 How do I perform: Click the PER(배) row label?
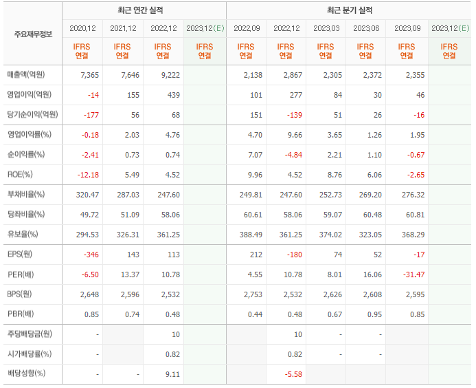pyautogui.click(x=21, y=274)
